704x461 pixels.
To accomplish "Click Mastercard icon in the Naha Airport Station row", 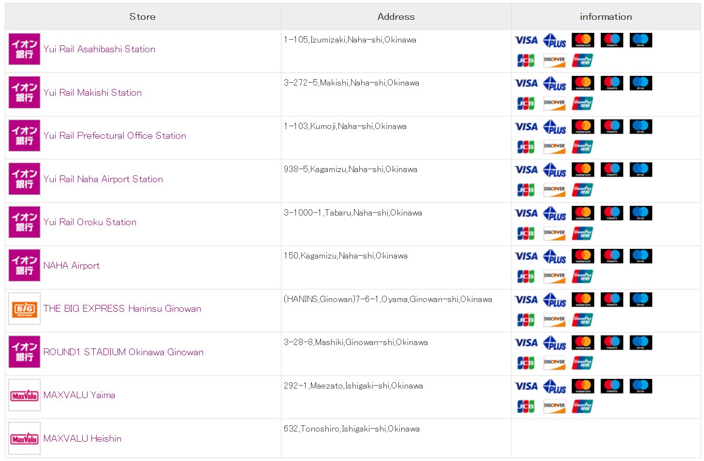I will (583, 170).
